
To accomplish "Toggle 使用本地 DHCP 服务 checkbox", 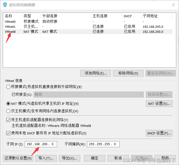I will tap(8, 133).
